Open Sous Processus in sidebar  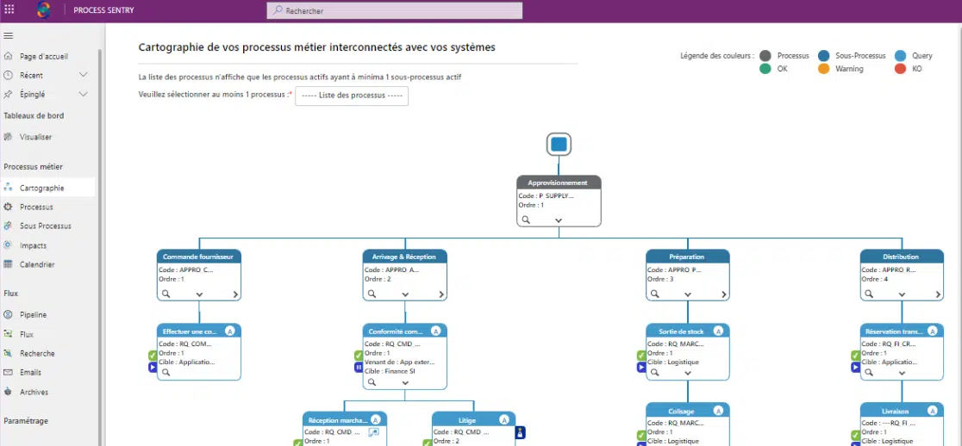[x=46, y=226]
